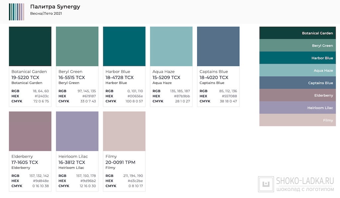This screenshot has height=198, width=340.
Task: Click the HEX value #d3c2be for Filmy
Action: pos(135,181)
